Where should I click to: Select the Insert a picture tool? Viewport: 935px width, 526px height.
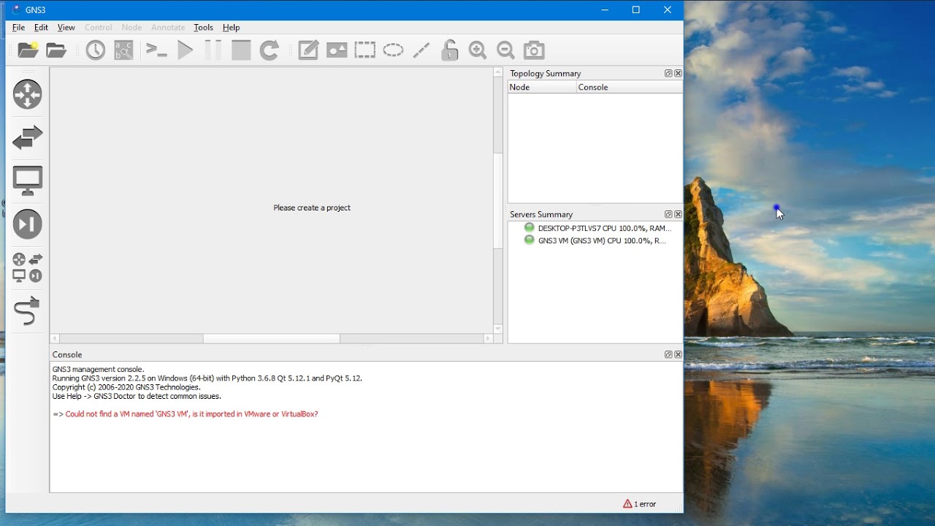click(x=337, y=50)
